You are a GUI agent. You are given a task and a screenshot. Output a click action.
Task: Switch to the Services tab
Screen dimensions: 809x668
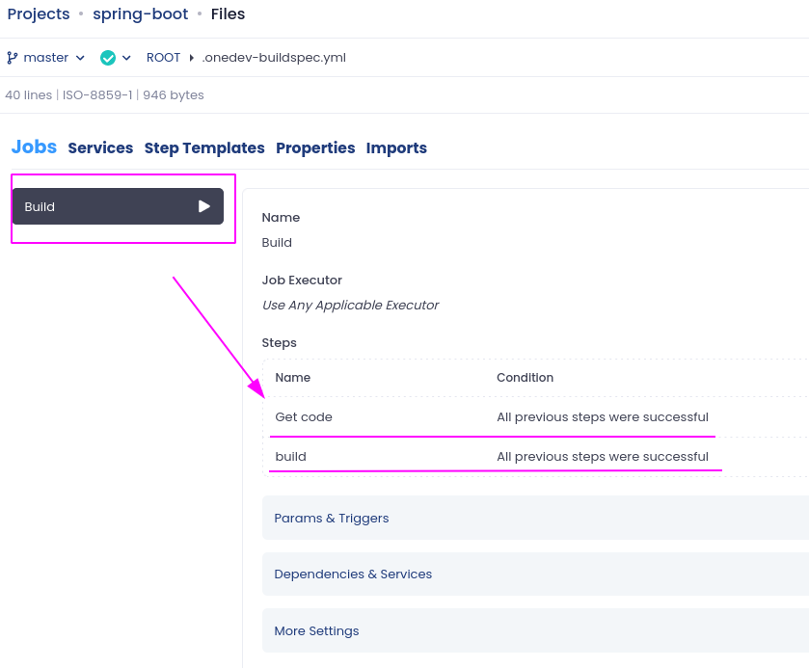point(100,148)
